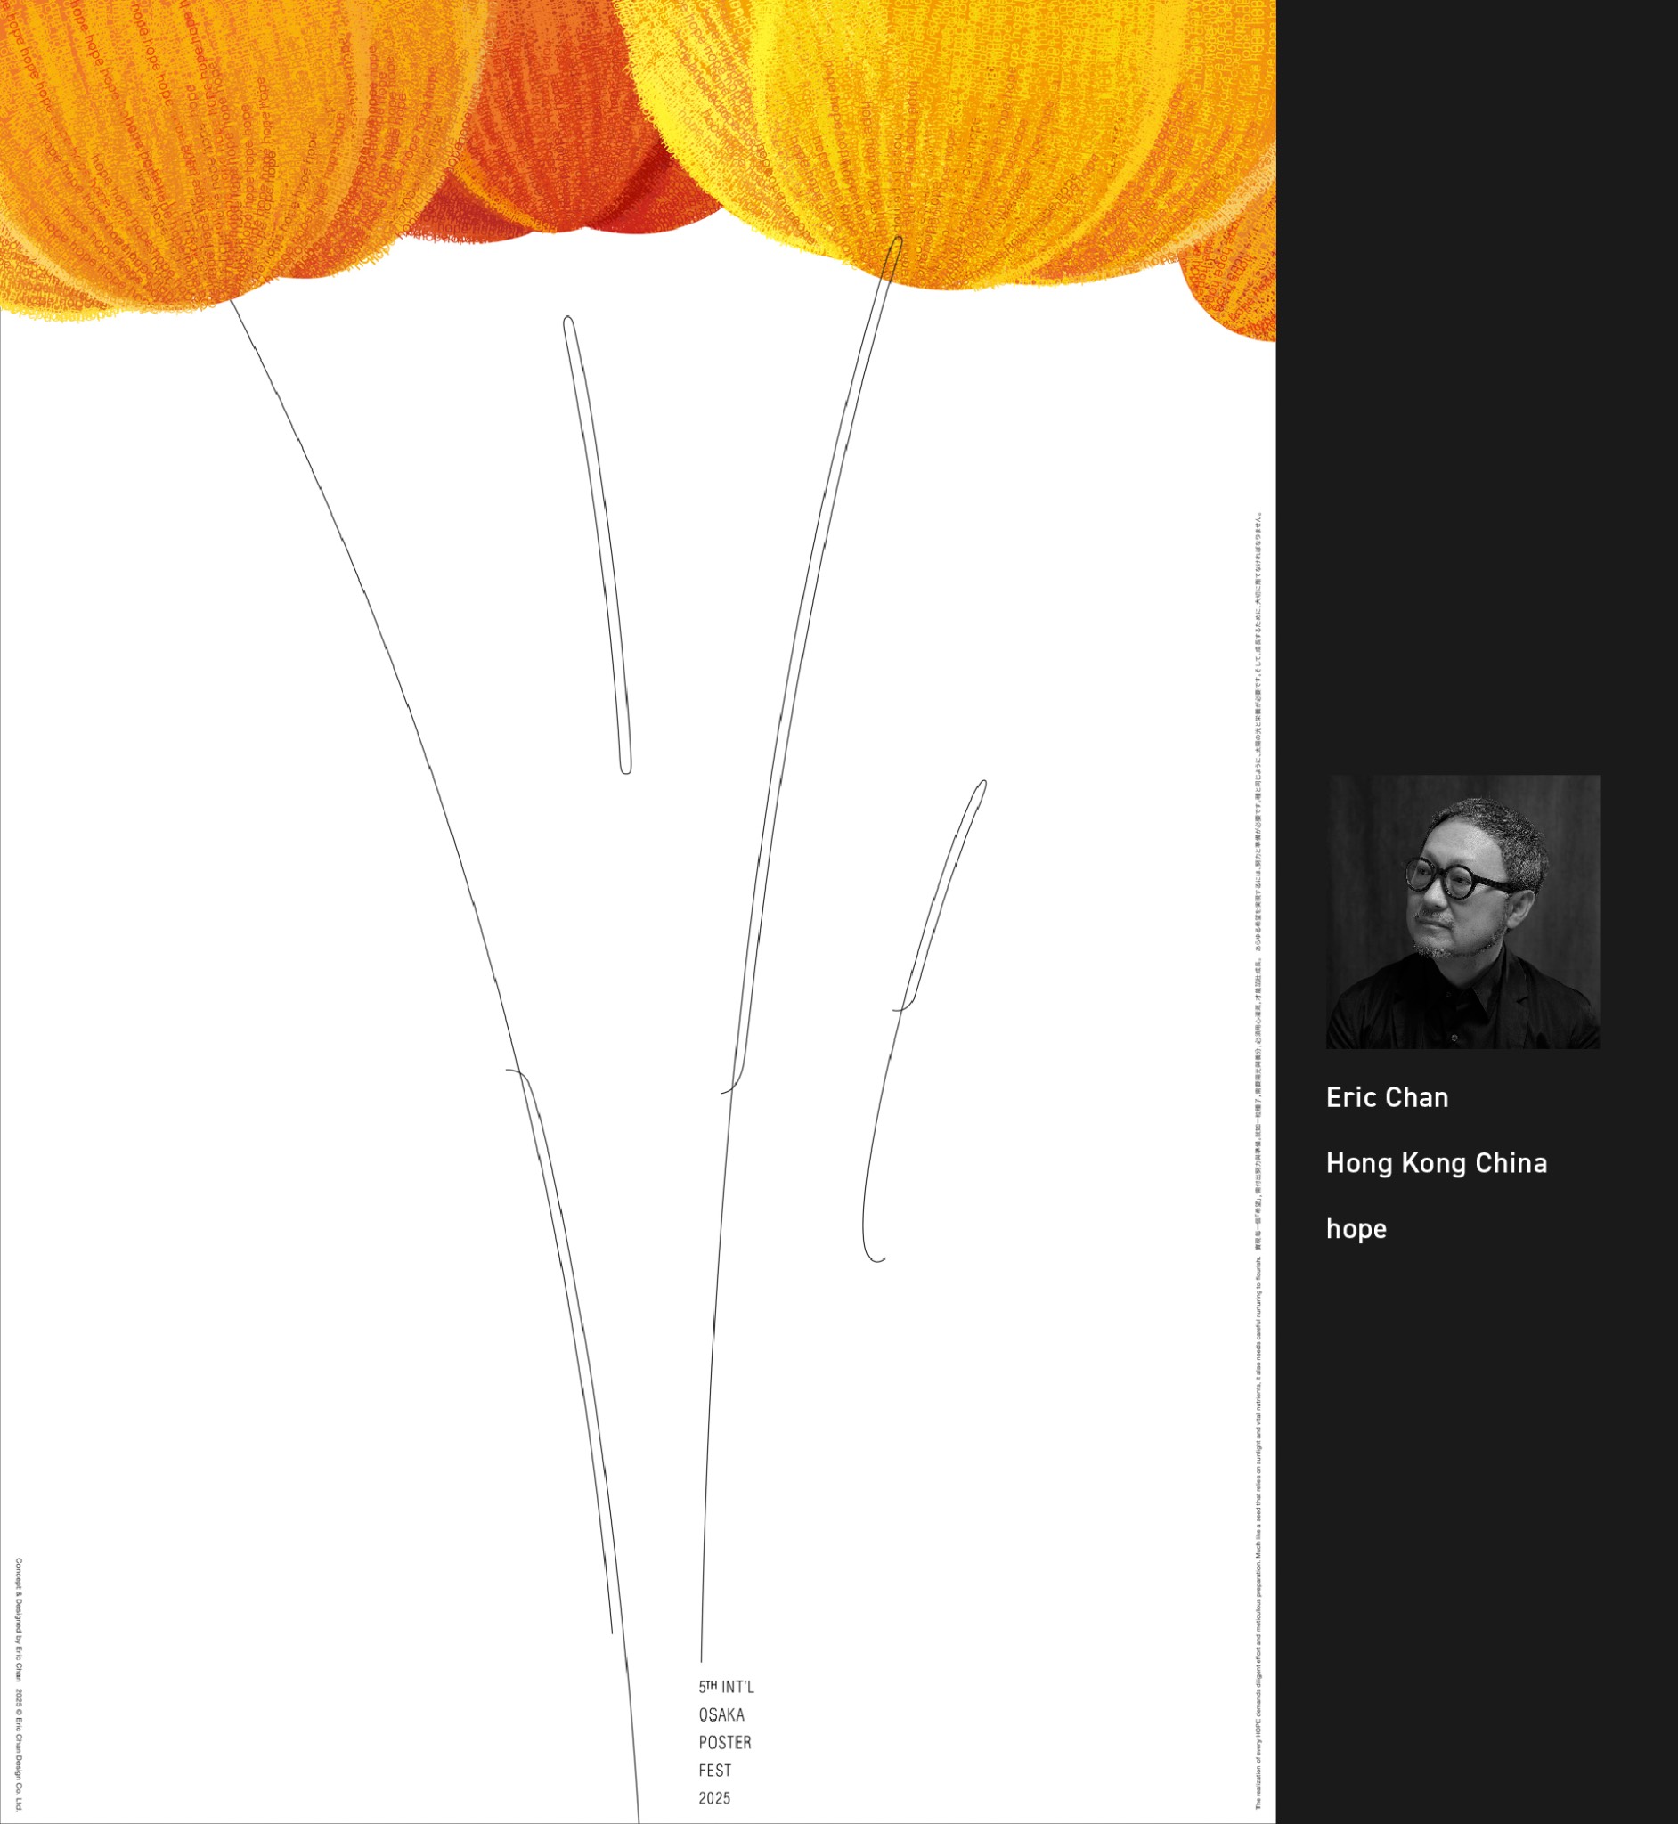
Task: Click the portrait photo of Eric Chan
Action: tap(1462, 911)
